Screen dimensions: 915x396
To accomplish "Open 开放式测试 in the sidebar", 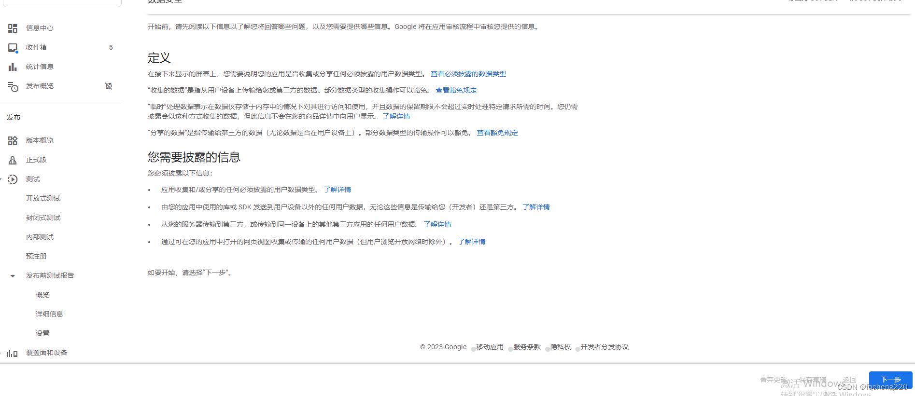I will coord(43,198).
